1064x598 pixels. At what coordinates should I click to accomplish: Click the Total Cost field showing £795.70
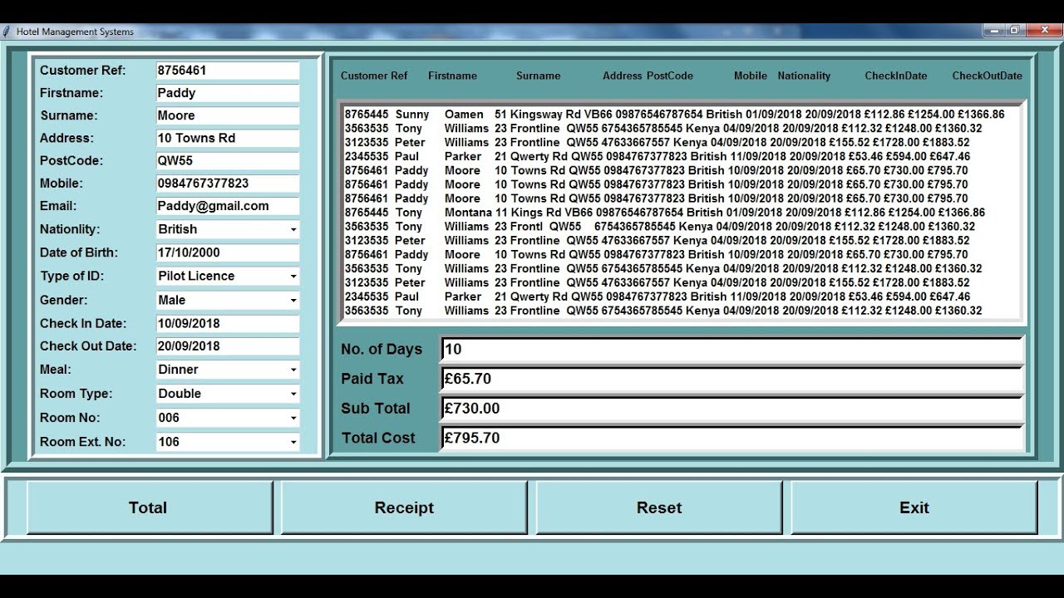click(x=732, y=439)
